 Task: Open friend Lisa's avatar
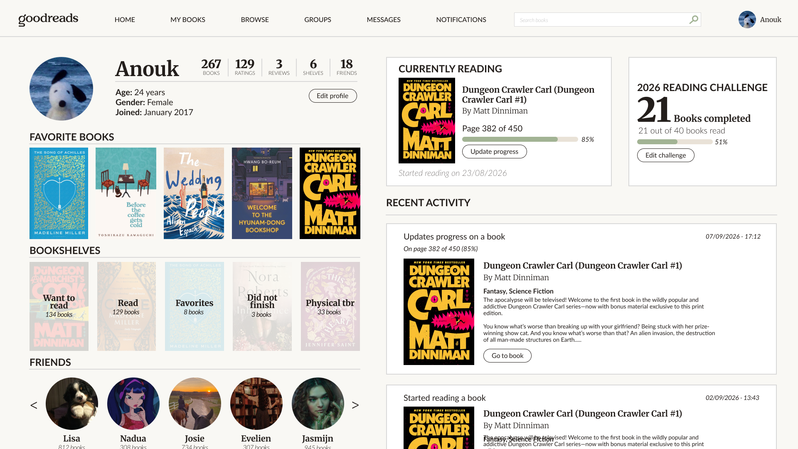[71, 404]
